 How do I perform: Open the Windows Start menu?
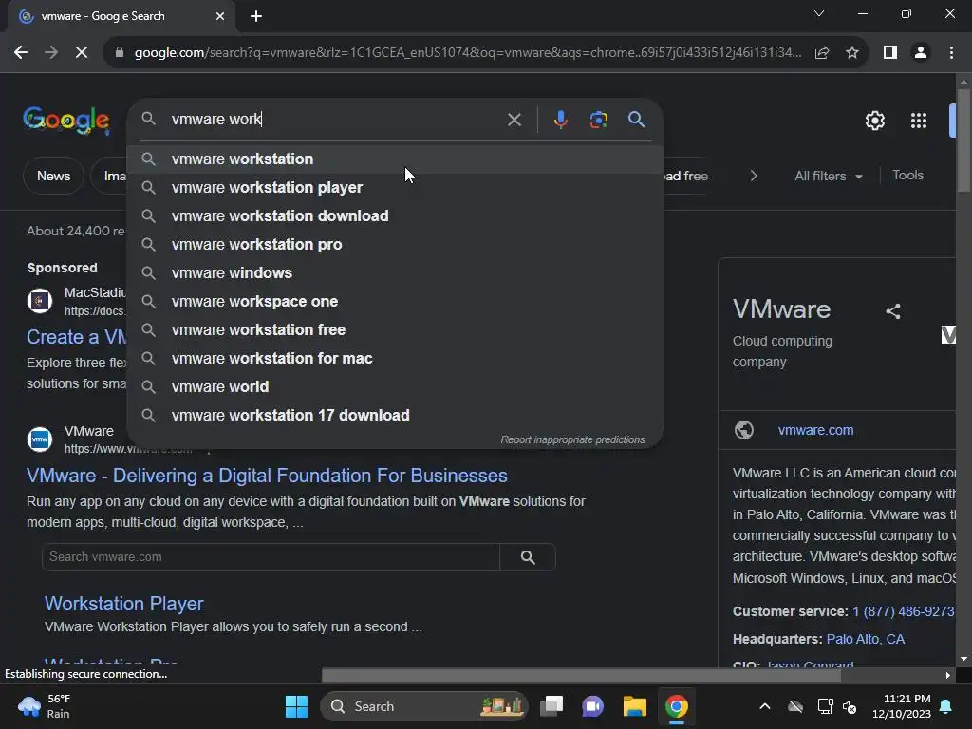296,706
